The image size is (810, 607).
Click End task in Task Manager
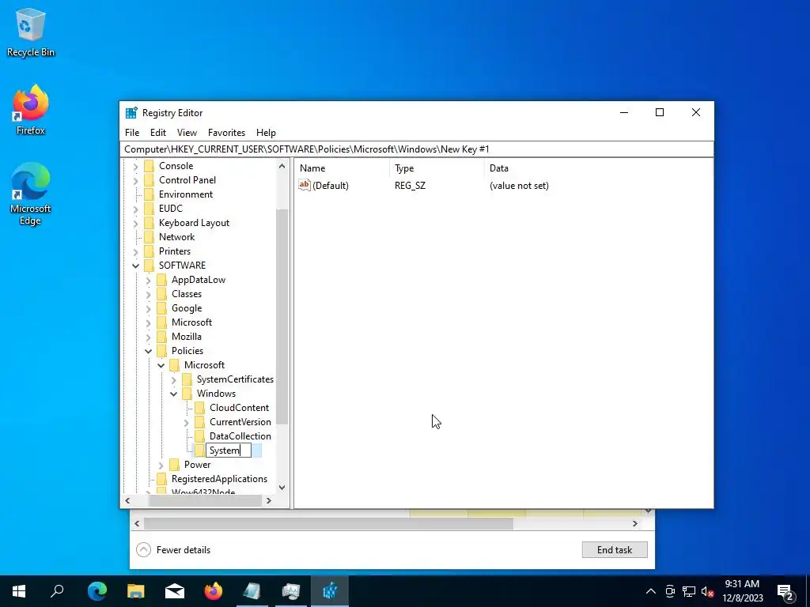pyautogui.click(x=615, y=550)
